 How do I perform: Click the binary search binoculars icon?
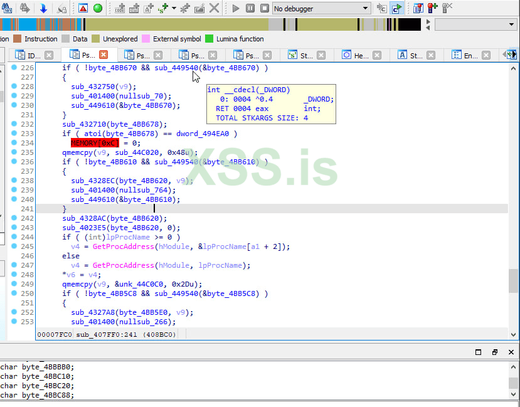7,8
